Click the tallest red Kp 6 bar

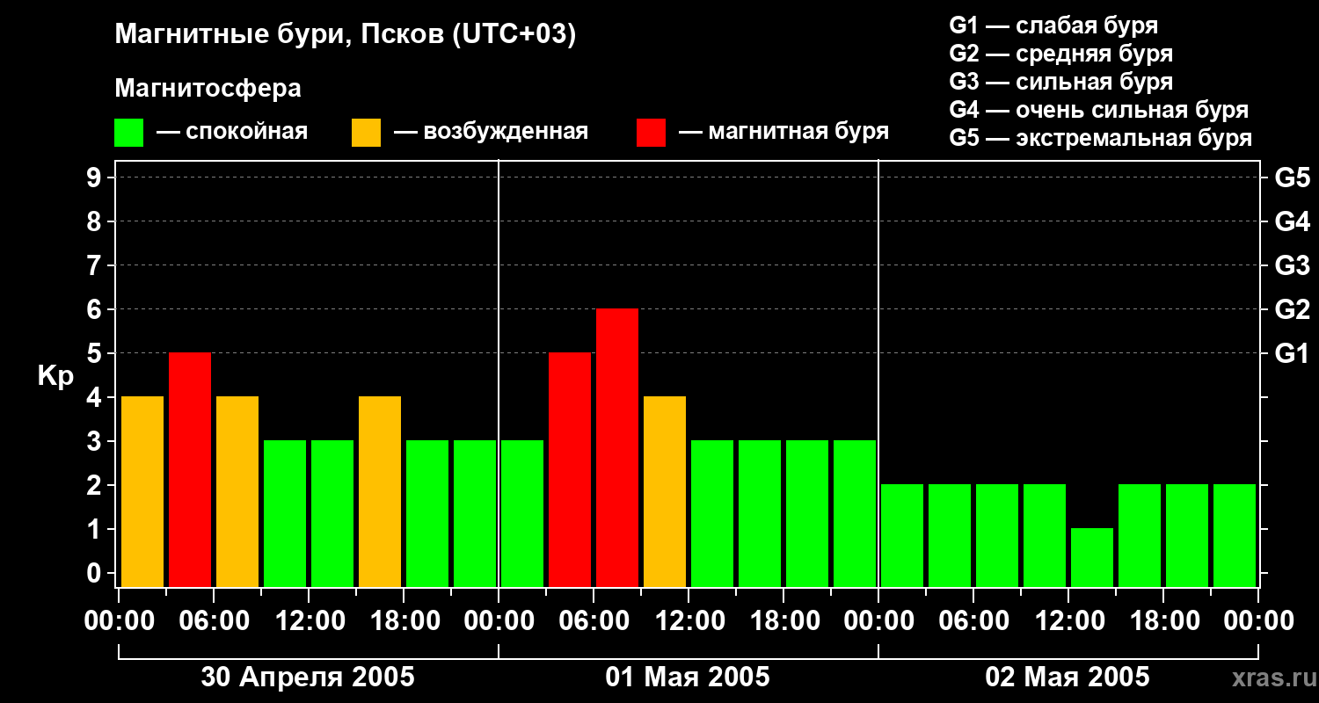(617, 447)
